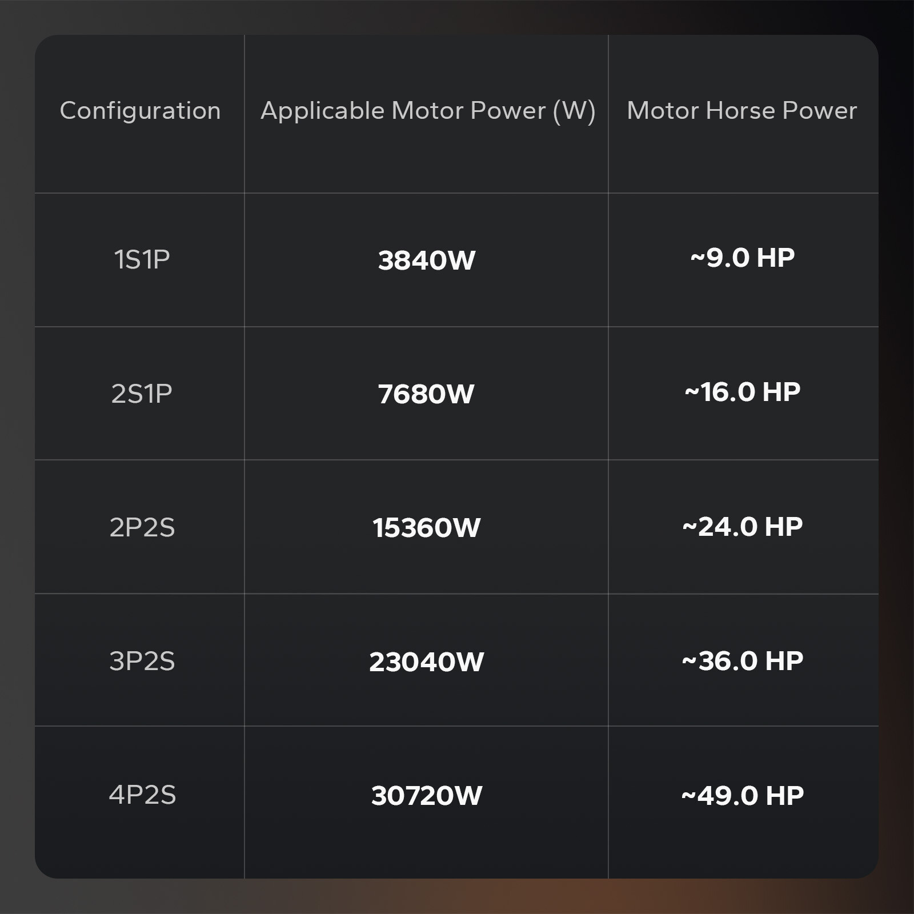Screen dimensions: 914x914
Task: Click the Motor Horse Power header
Action: point(742,111)
